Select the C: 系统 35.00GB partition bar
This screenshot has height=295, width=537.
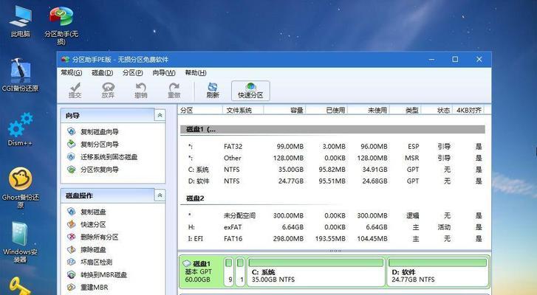[x=315, y=271]
